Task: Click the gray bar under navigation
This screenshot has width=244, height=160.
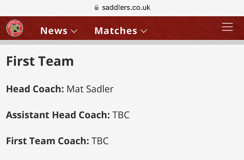Action: [x=122, y=42]
